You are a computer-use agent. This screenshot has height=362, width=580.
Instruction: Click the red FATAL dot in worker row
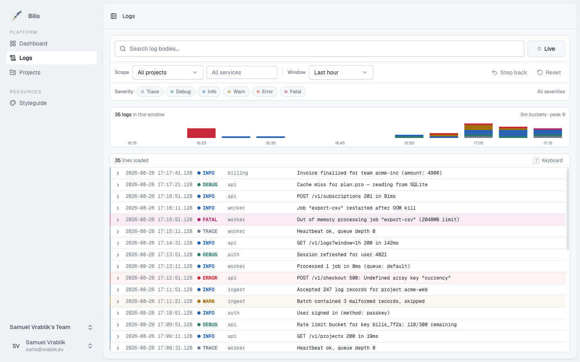[x=199, y=220]
